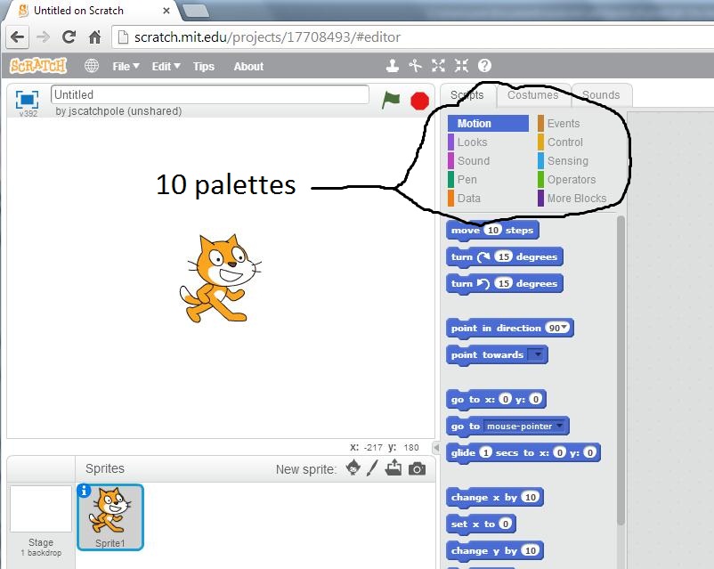Select the Data block palette
Viewport: 714px width, 569px height.
tap(488, 199)
